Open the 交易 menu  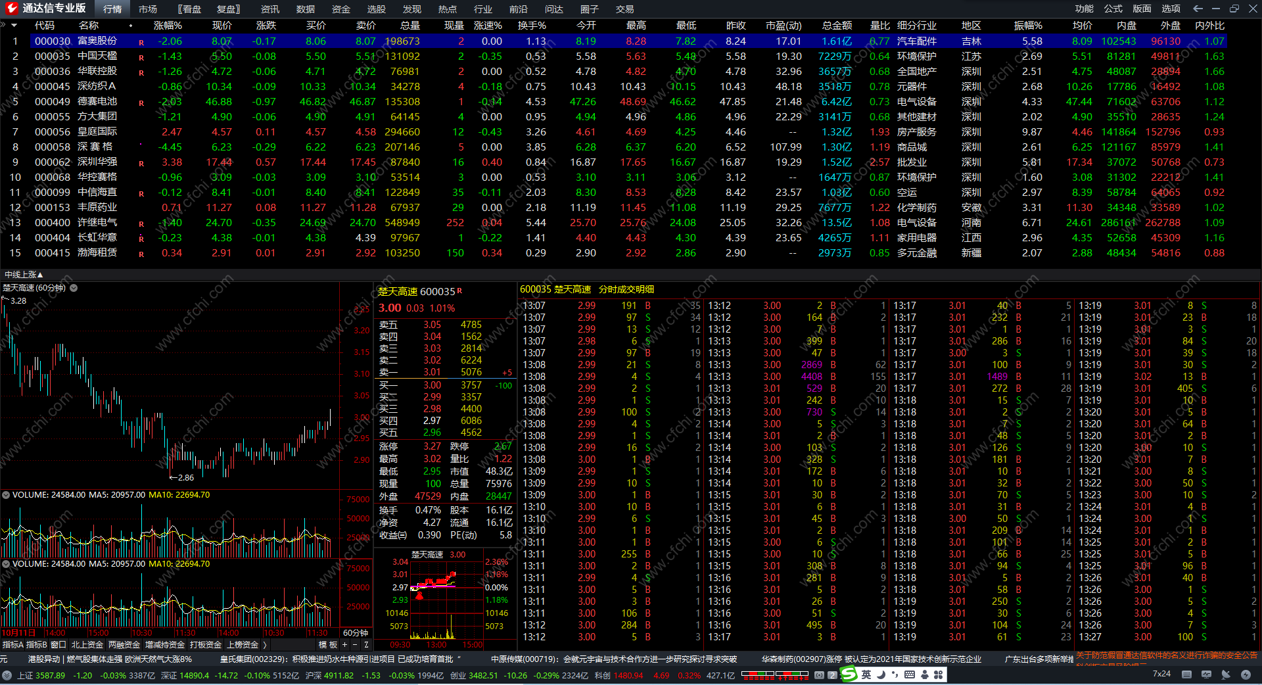coord(625,9)
